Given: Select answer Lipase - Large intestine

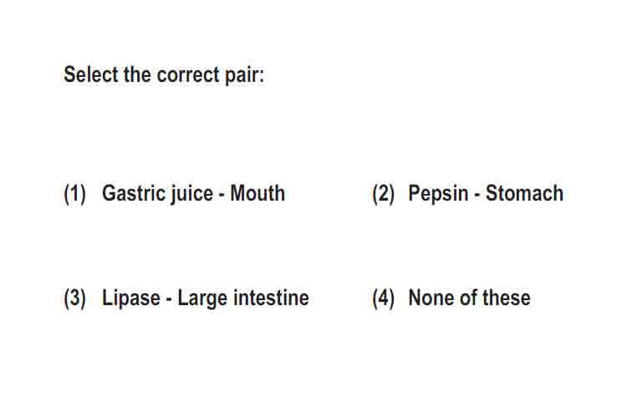Looking at the screenshot, I should [x=206, y=298].
